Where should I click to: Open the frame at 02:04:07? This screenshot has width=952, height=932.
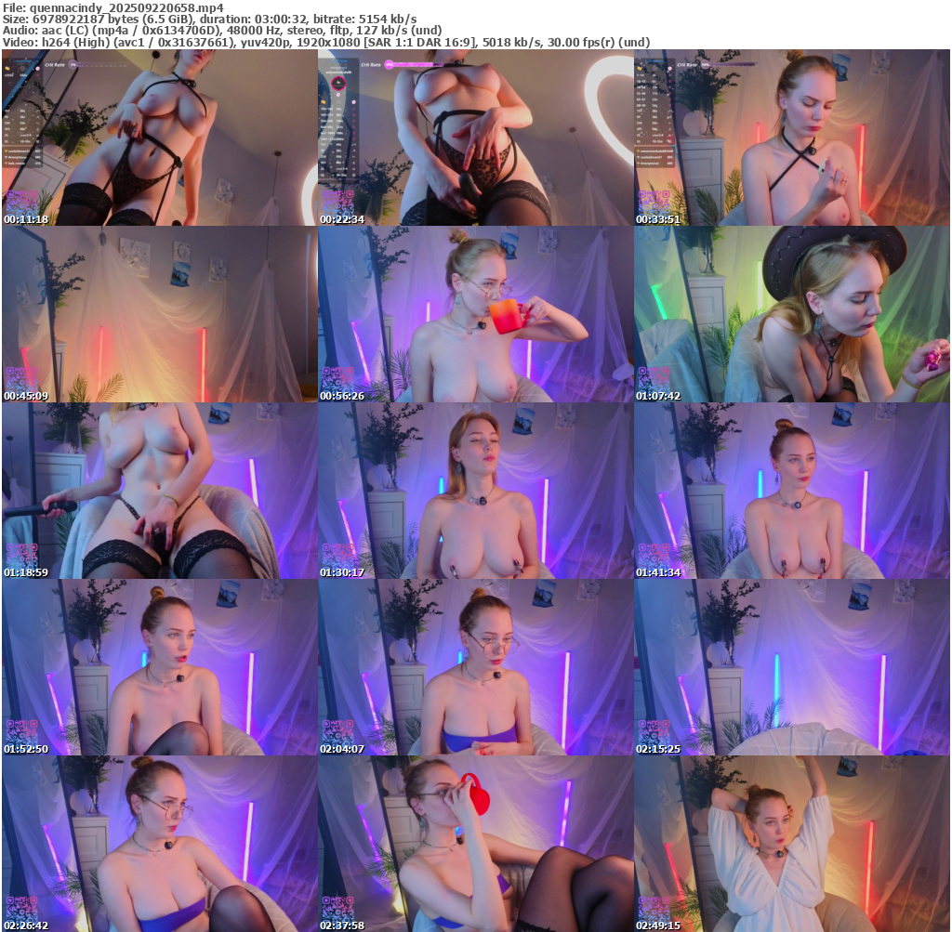click(x=475, y=667)
